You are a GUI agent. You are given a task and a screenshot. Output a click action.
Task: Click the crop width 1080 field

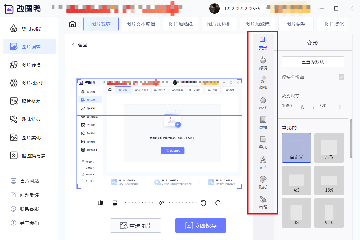point(294,106)
